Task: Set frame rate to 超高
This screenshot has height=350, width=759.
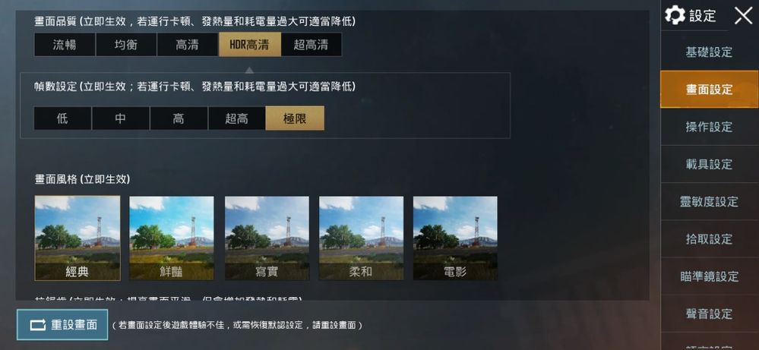Action: (x=237, y=118)
